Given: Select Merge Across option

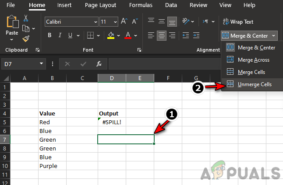Looking at the screenshot, I should pyautogui.click(x=253, y=59).
